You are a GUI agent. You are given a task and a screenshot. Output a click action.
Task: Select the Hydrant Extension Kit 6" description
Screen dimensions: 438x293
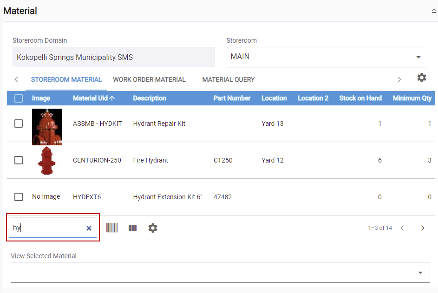pyautogui.click(x=168, y=197)
